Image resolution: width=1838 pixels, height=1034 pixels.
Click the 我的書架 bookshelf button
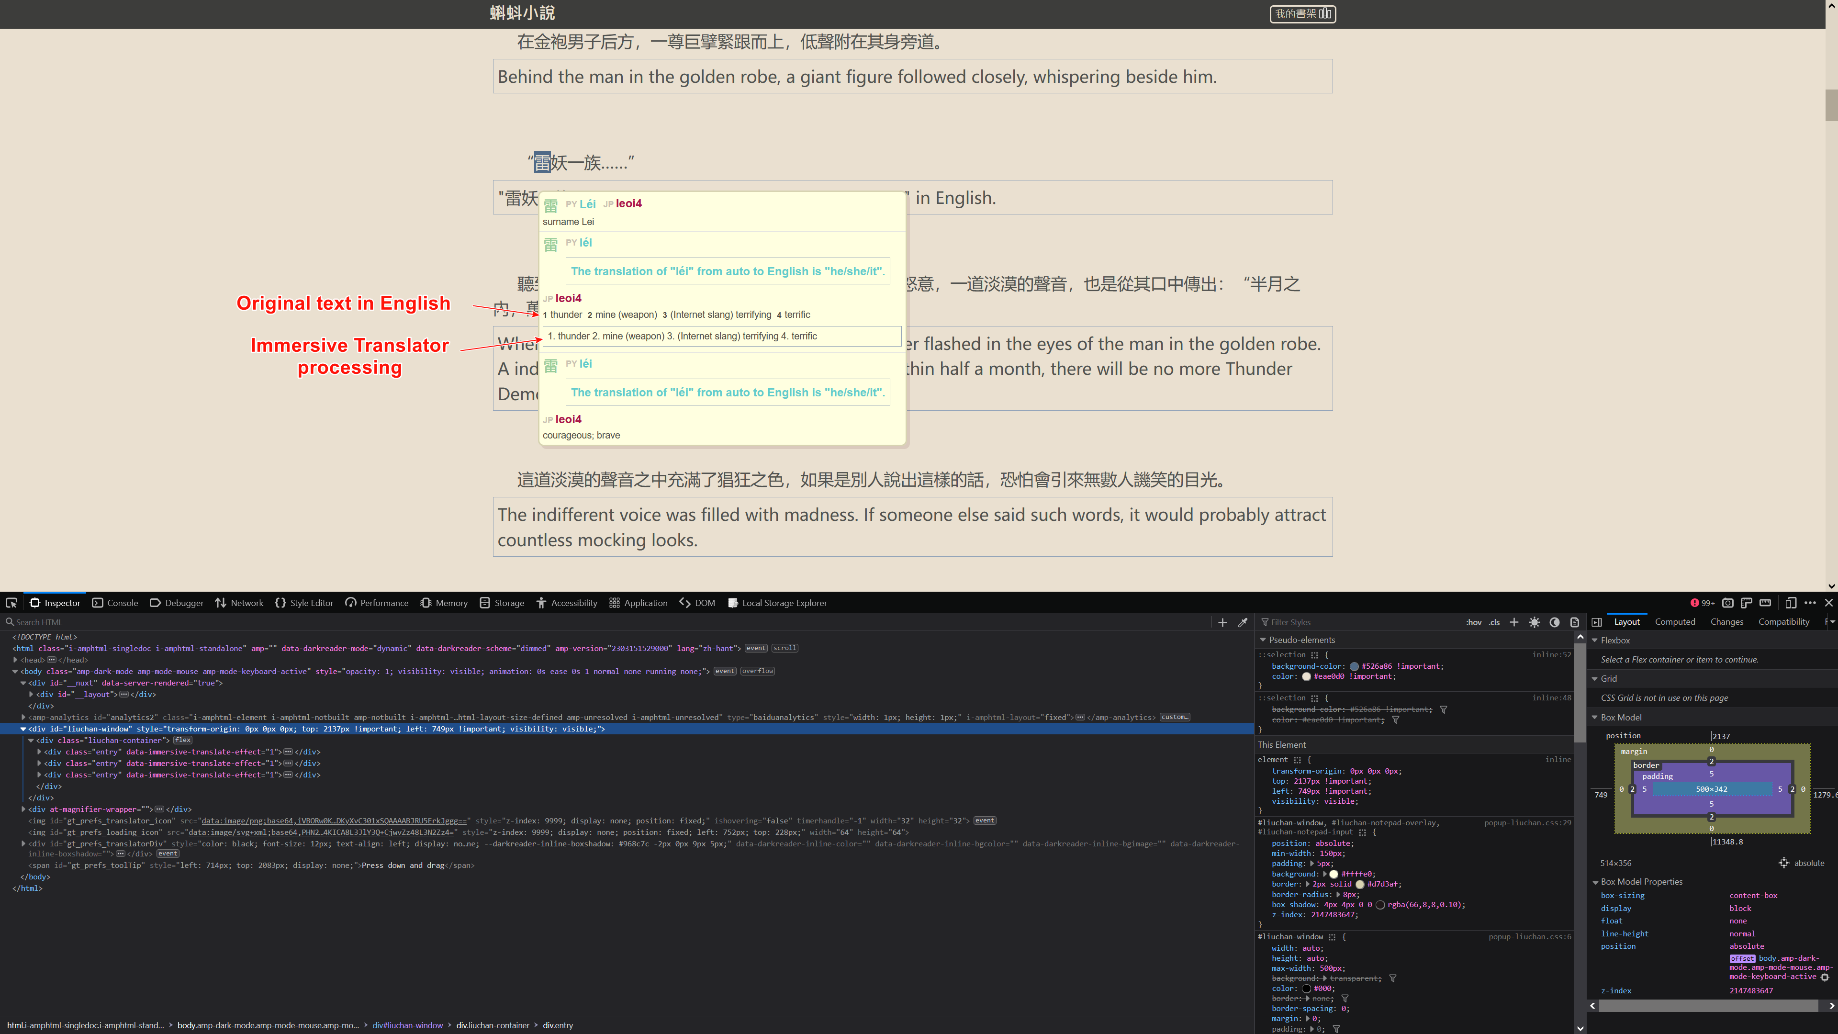[x=1302, y=14]
